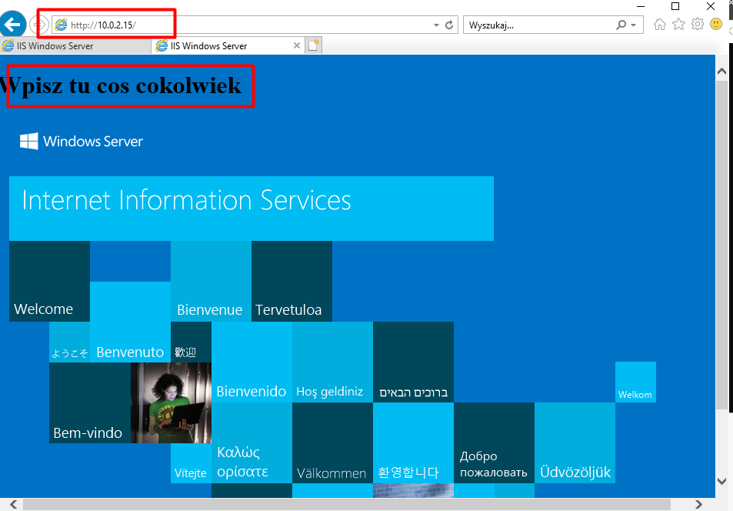Click the smiley feedback icon
Screen dimensions: 733x511
pyautogui.click(x=716, y=25)
